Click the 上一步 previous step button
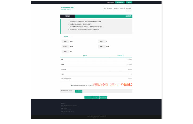 88,97
